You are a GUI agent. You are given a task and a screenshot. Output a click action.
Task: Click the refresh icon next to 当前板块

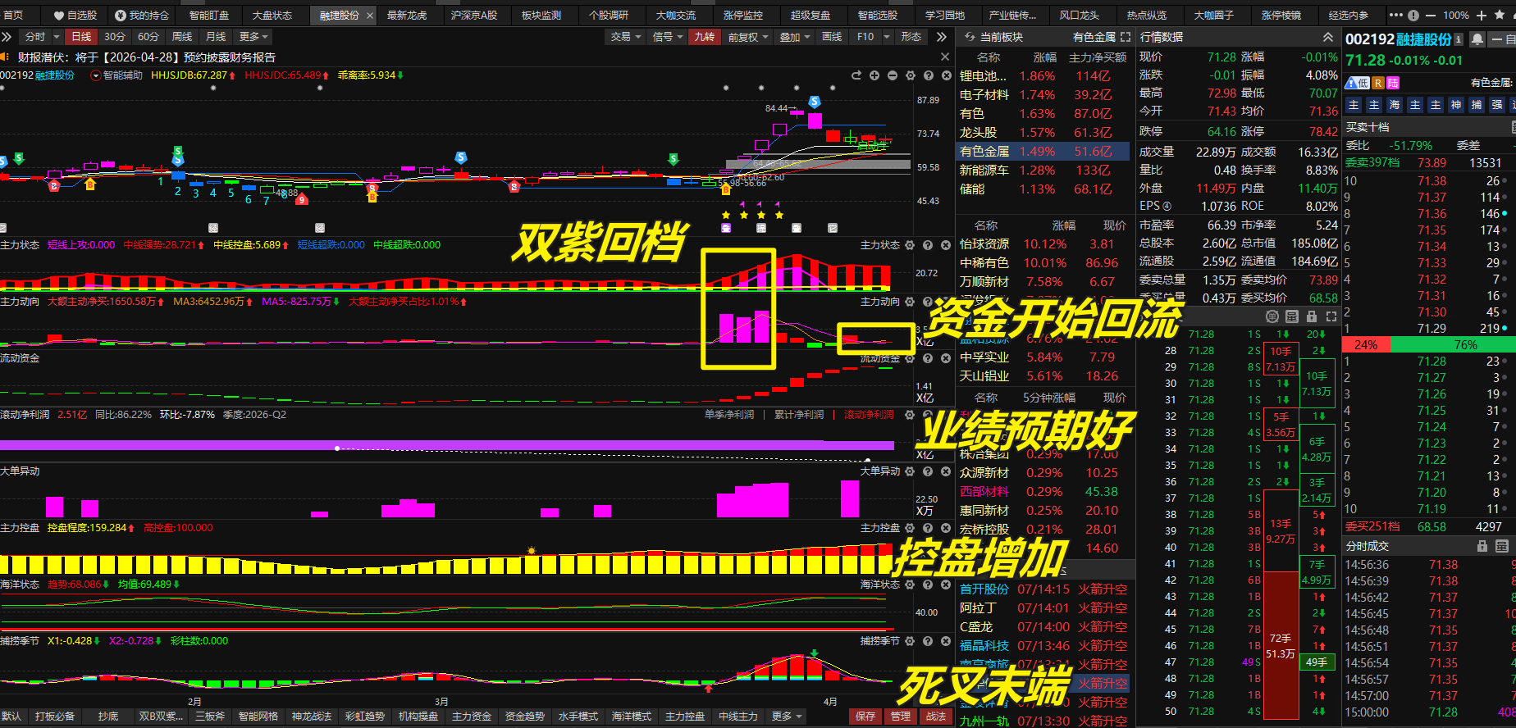point(970,37)
